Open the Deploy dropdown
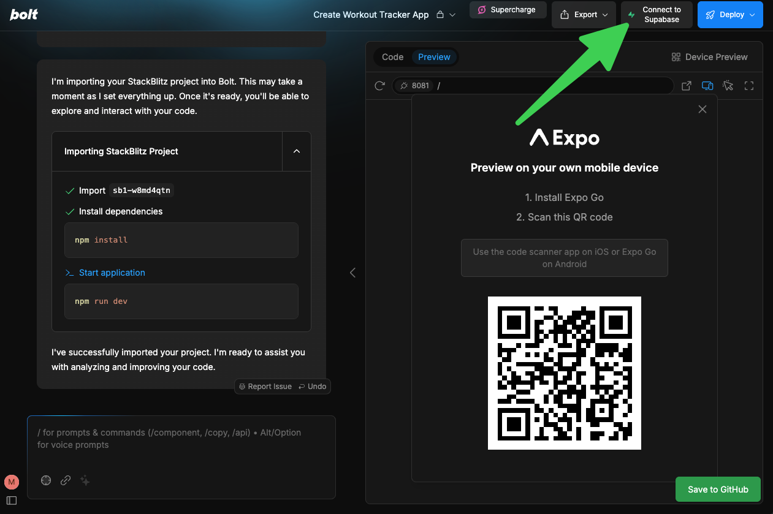 (730, 15)
